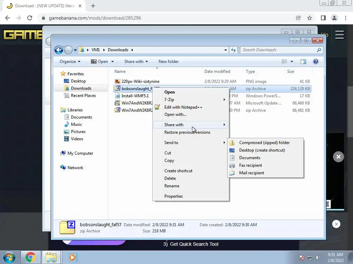
Task: Choose Rename in context menu
Action: click(x=191, y=186)
